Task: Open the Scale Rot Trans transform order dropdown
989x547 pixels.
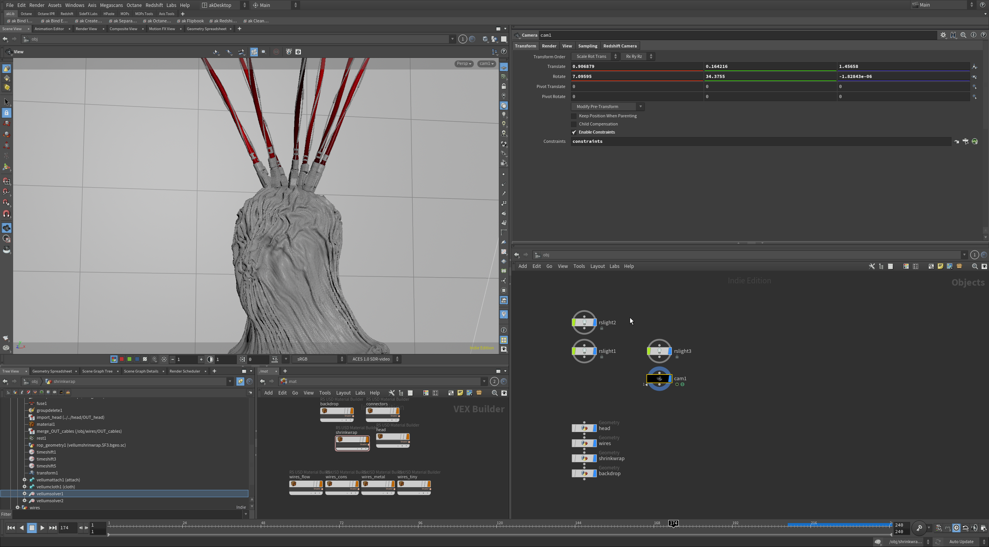Action: coord(595,56)
